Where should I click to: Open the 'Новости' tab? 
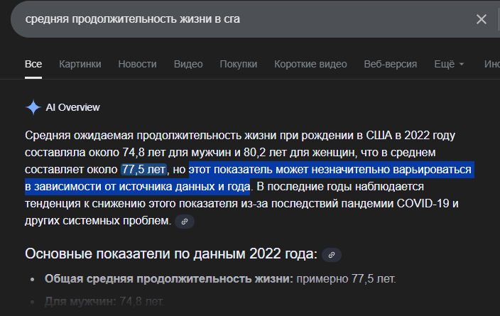[138, 64]
